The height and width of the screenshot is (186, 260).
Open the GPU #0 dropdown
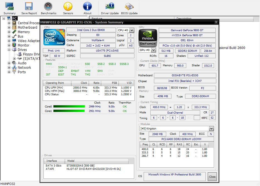pos(154,50)
